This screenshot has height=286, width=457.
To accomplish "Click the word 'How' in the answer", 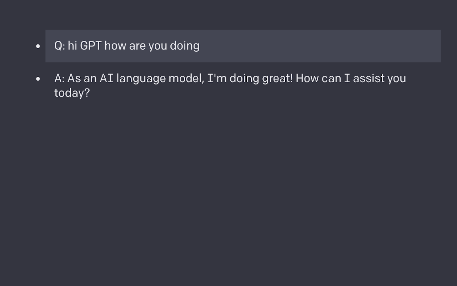I will pos(307,78).
